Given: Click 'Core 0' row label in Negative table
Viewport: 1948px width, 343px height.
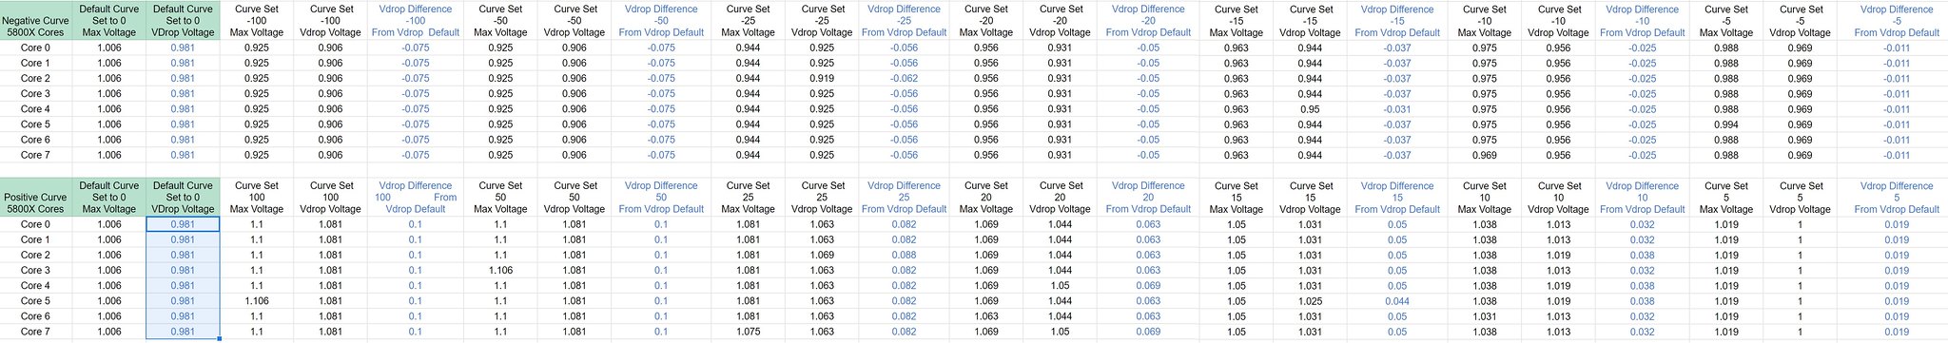Looking at the screenshot, I should tap(36, 48).
